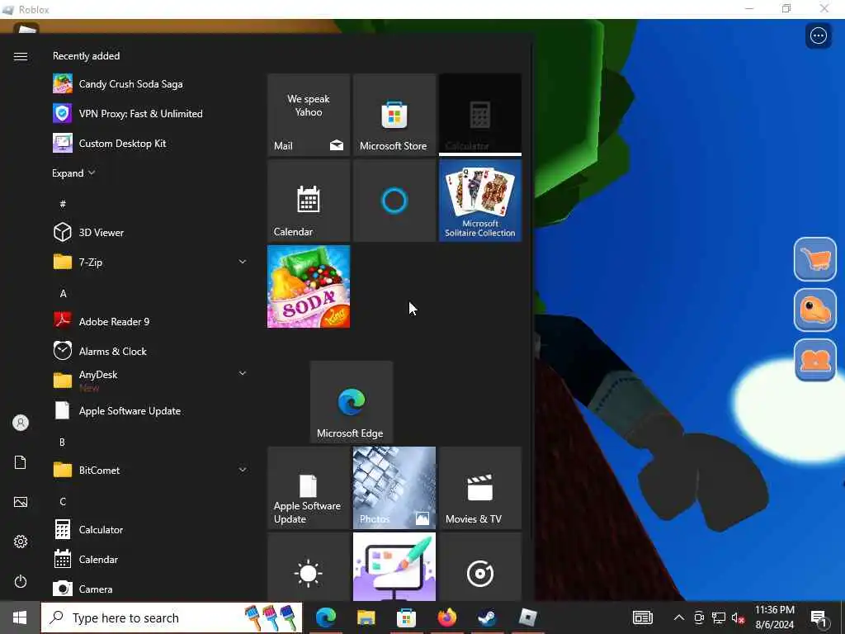Open the Meet Now tray icon
Image resolution: width=845 pixels, height=634 pixels.
click(x=699, y=617)
